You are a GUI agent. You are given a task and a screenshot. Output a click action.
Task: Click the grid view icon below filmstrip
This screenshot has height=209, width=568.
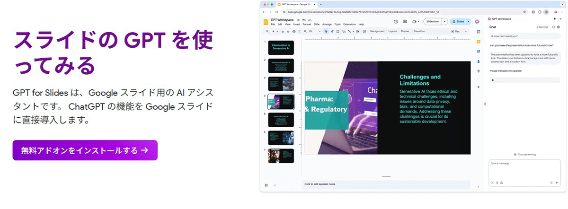(x=266, y=185)
